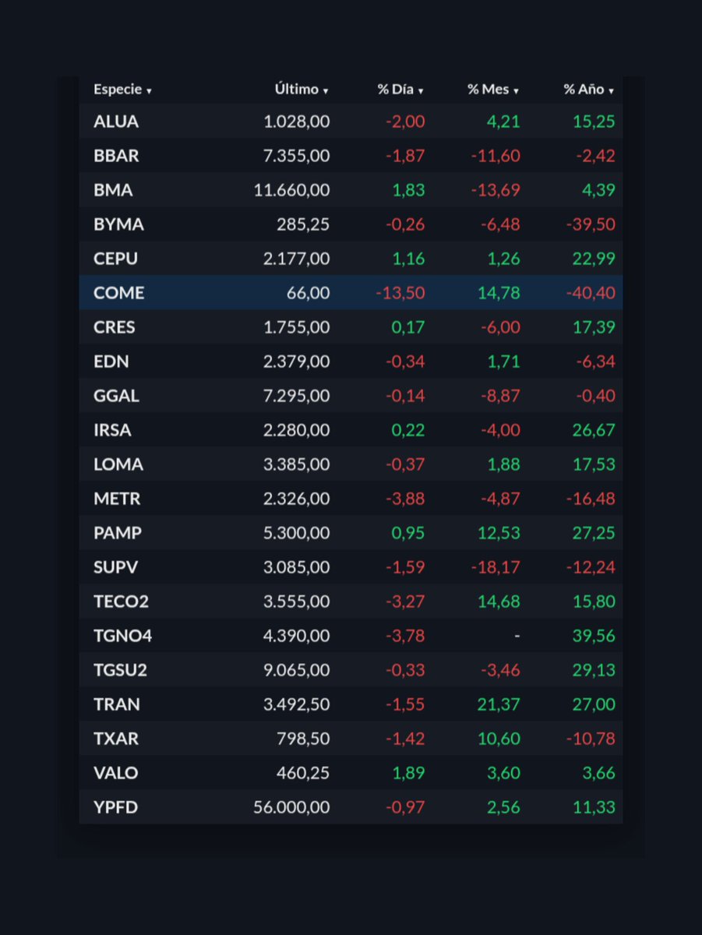
Task: Click COME monthly change 14,78
Action: point(499,293)
